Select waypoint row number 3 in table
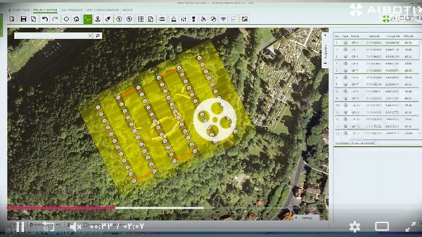Image resolution: width=422 pixels, height=237 pixels. [376, 56]
